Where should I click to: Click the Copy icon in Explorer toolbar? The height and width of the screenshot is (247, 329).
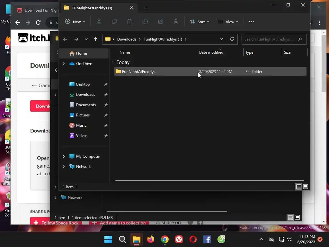pos(114,22)
